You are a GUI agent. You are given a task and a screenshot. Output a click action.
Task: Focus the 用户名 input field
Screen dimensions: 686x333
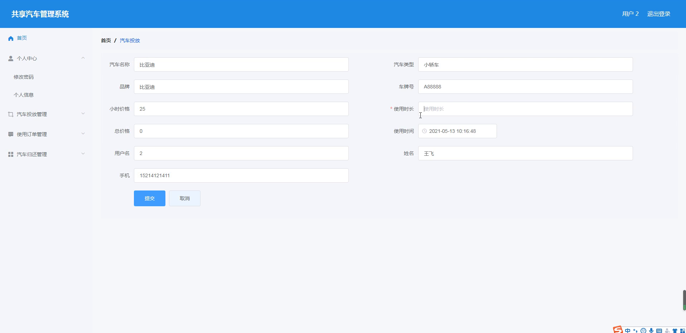pyautogui.click(x=241, y=153)
